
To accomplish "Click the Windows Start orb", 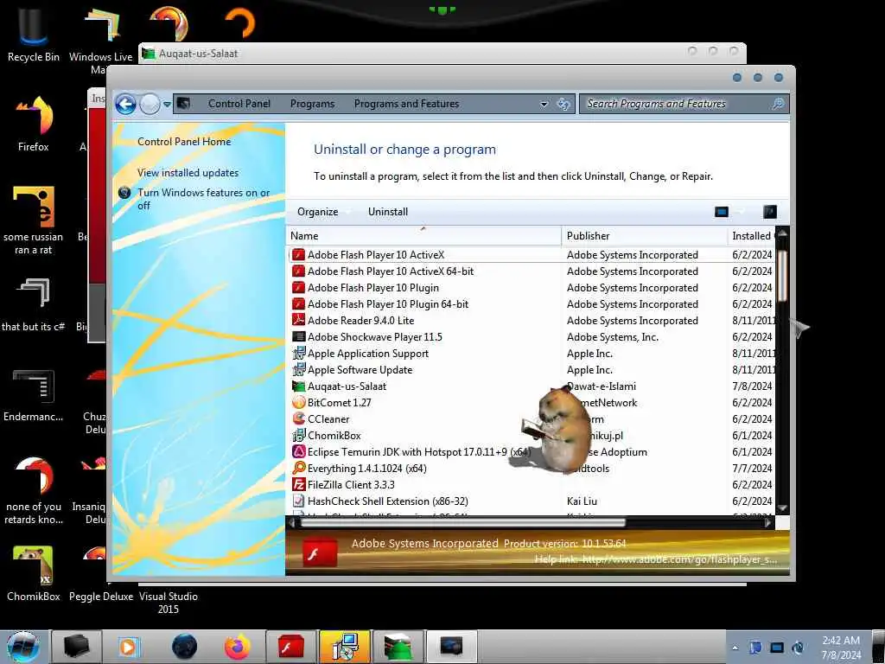I will point(23,647).
